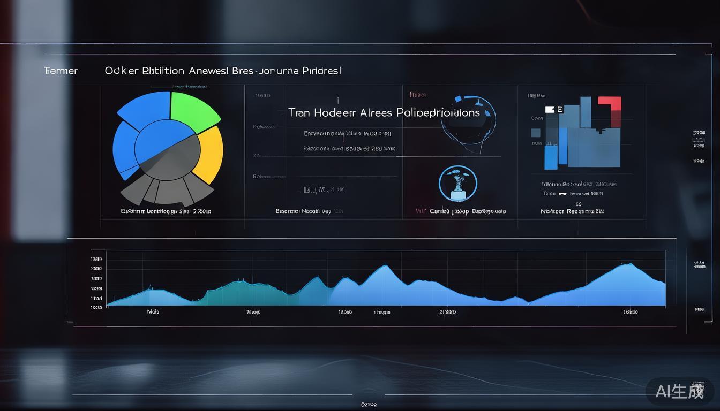
Task: Click the 'Carital jsop' caption under tree icon
Action: pos(461,211)
